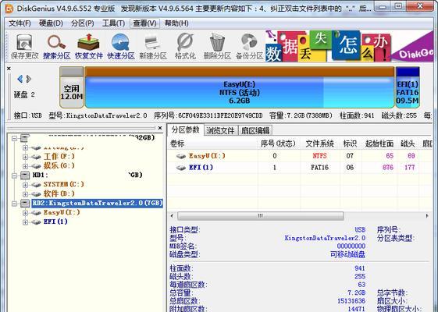The width and height of the screenshot is (438, 312).
Task: Expand the 软件(D:) tree node
Action: pyautogui.click(x=25, y=194)
